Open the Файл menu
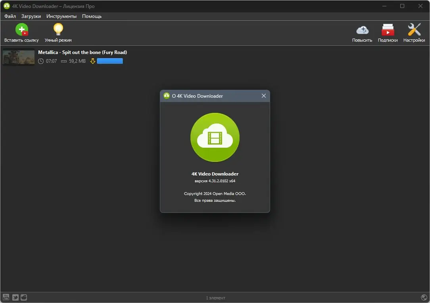 (10, 16)
